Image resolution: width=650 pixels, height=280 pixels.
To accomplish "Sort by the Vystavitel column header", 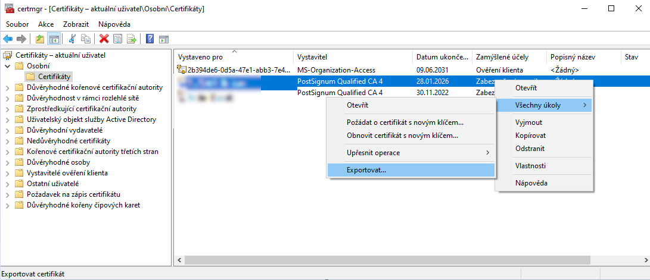I will tap(352, 57).
